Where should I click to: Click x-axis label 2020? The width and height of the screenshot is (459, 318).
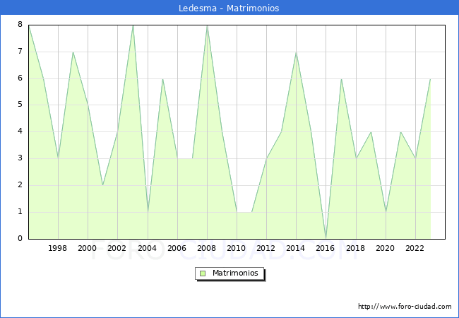[x=386, y=248]
